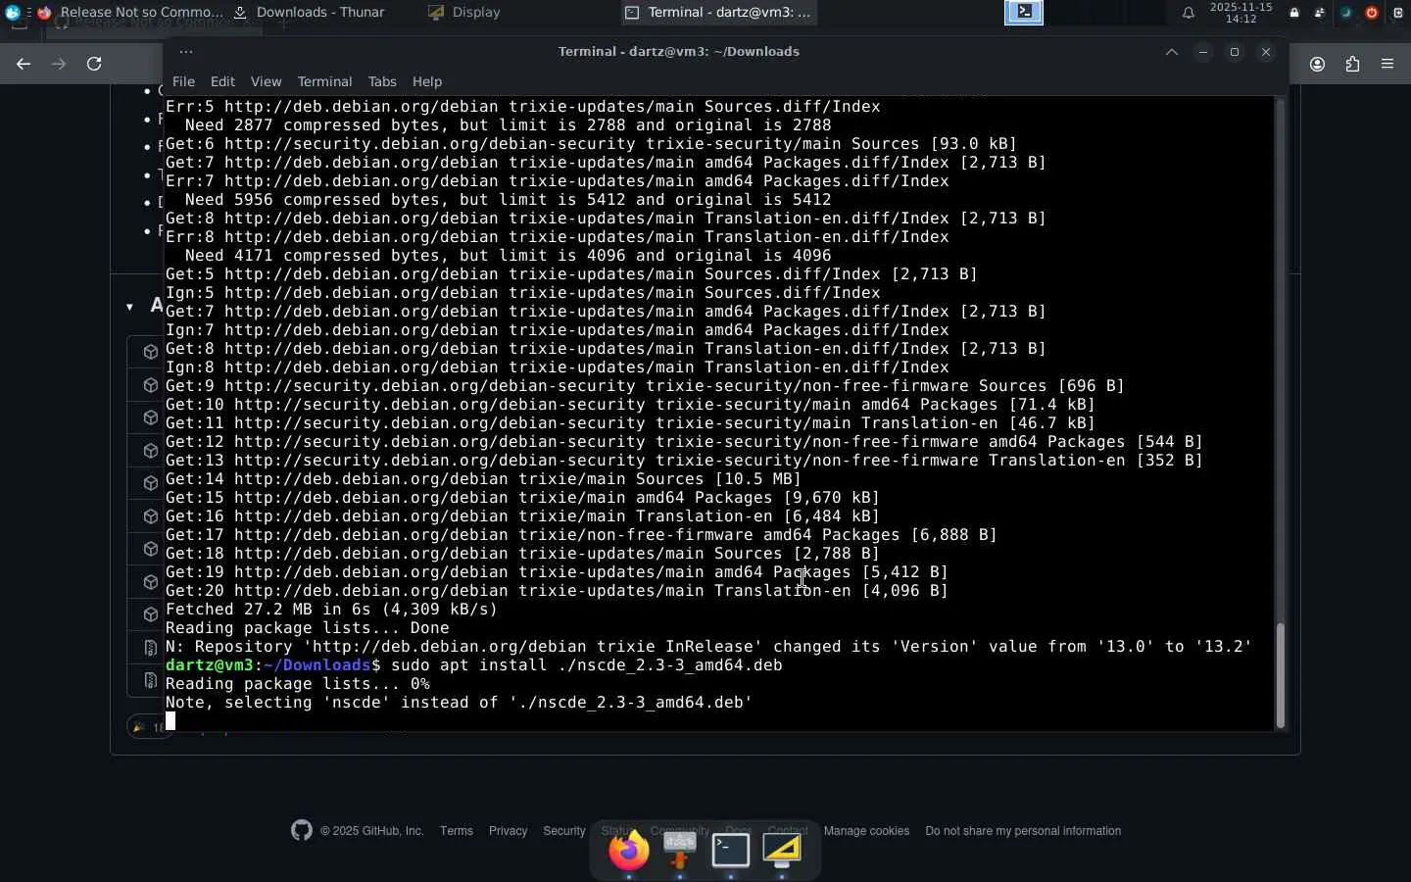Open the Tabs menu in Terminal
The width and height of the screenshot is (1411, 882).
click(x=382, y=81)
